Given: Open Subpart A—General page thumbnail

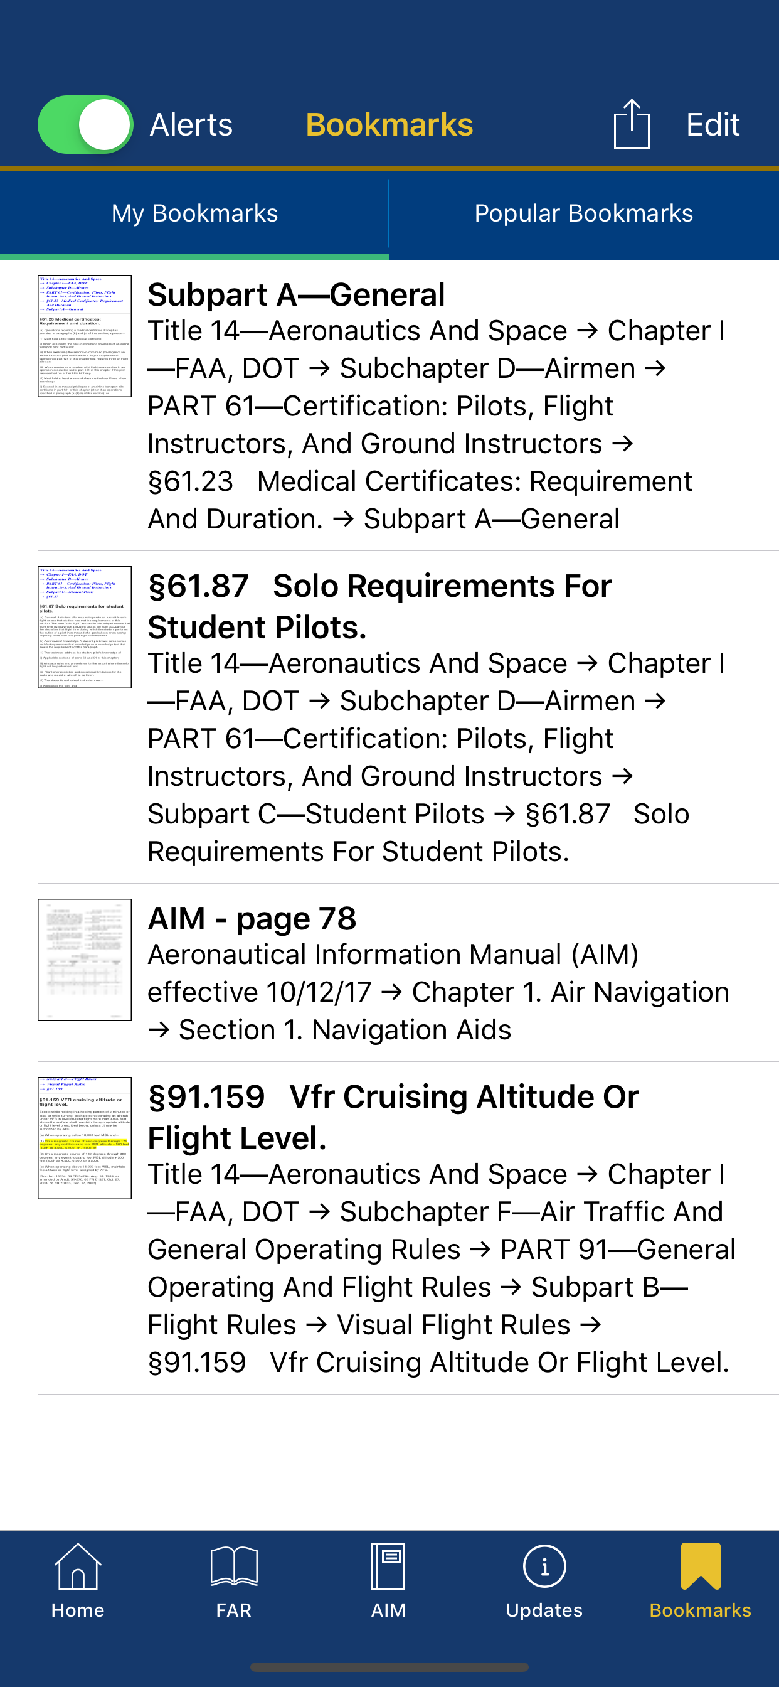Looking at the screenshot, I should tap(85, 336).
